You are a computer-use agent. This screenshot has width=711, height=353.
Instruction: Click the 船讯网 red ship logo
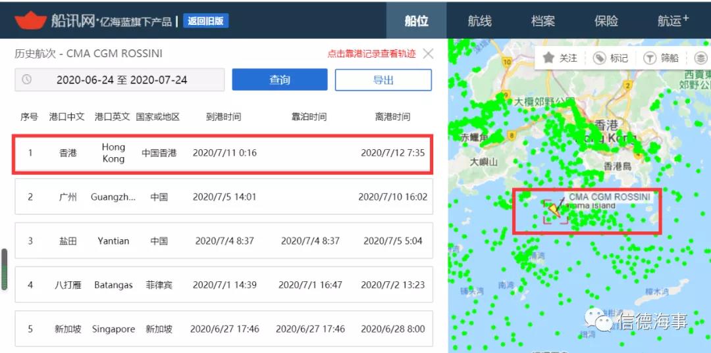(30, 20)
